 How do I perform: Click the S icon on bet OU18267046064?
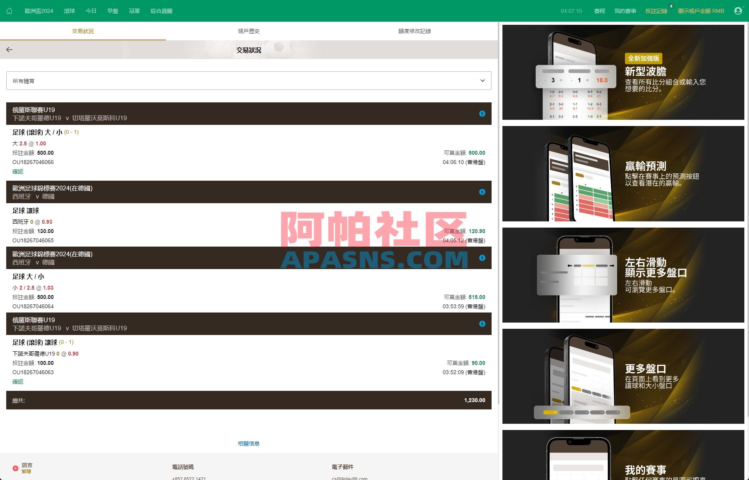coord(482,257)
